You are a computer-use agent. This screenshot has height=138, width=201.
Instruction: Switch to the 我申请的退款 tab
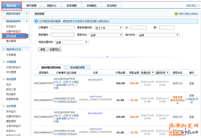(77, 67)
